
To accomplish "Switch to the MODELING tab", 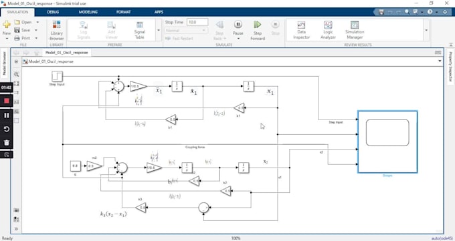I will [x=88, y=12].
